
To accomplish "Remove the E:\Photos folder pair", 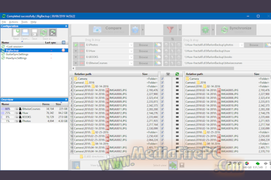I will 82,45.
